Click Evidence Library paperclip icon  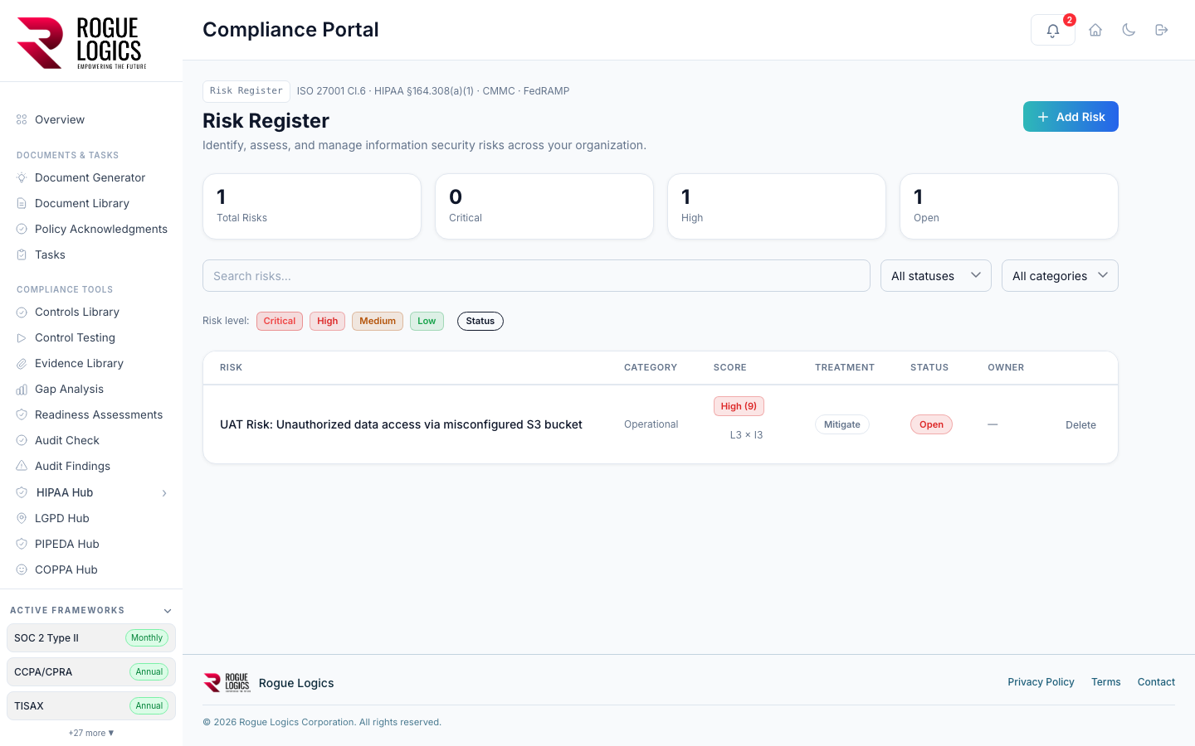click(22, 363)
